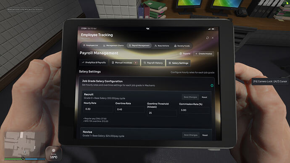This screenshot has width=290, height=163.
Task: Click the Create Invoice button
Action: pos(204,54)
